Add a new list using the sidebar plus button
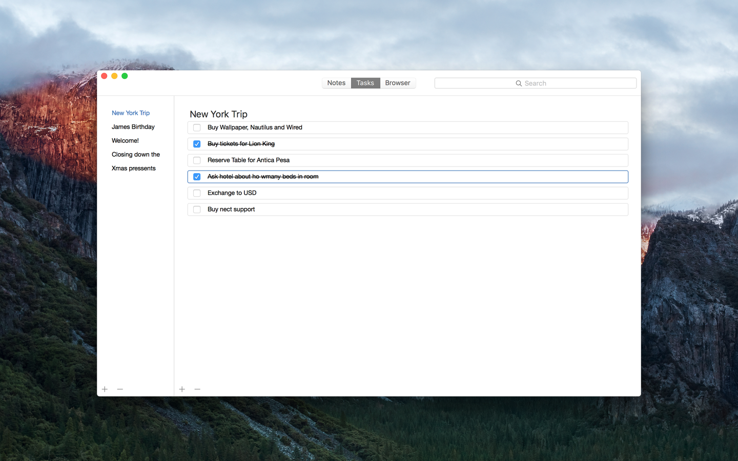The image size is (738, 461). pyautogui.click(x=105, y=389)
